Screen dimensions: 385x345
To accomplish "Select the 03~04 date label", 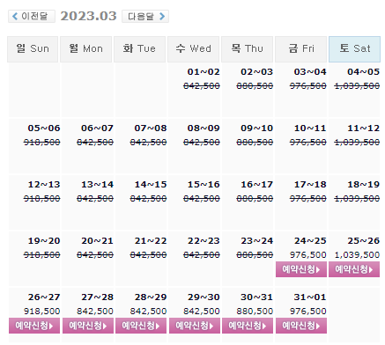I will pos(310,72).
